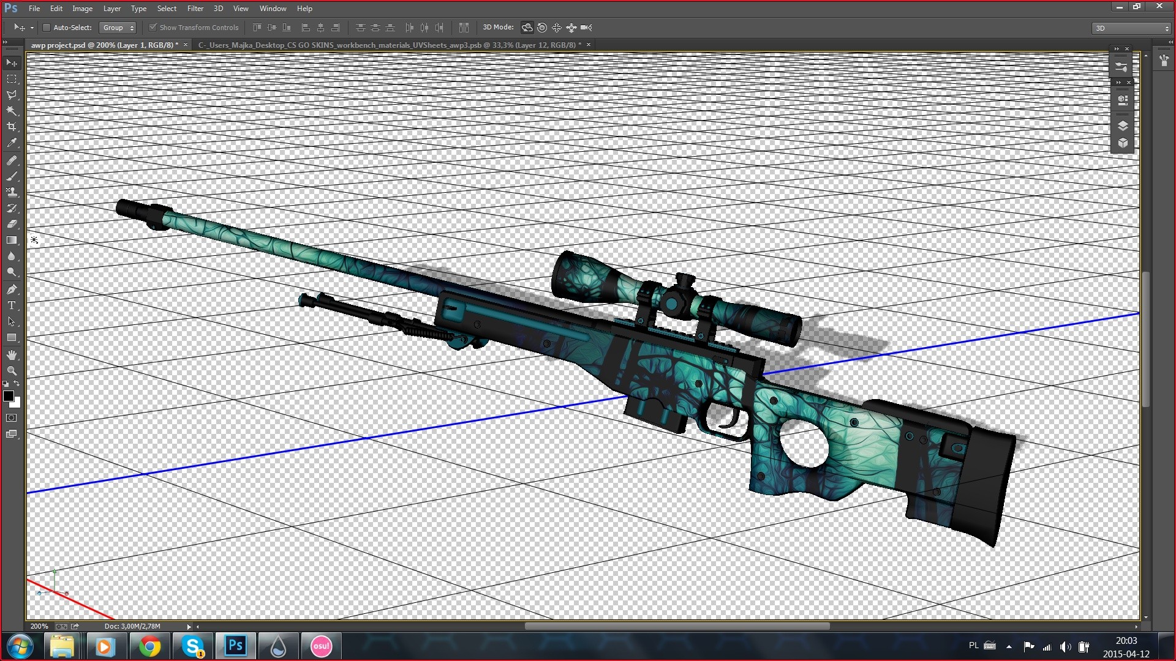The width and height of the screenshot is (1176, 661).
Task: Select the Clone Stamp tool
Action: pos(12,192)
